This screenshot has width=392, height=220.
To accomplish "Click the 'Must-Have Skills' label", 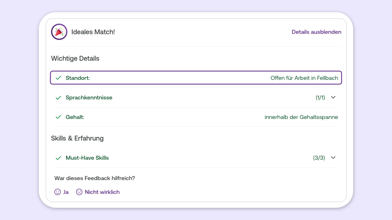I will pos(87,158).
